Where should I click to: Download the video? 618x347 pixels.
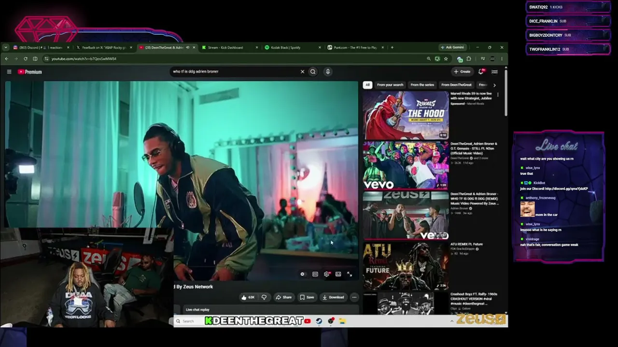coord(333,297)
